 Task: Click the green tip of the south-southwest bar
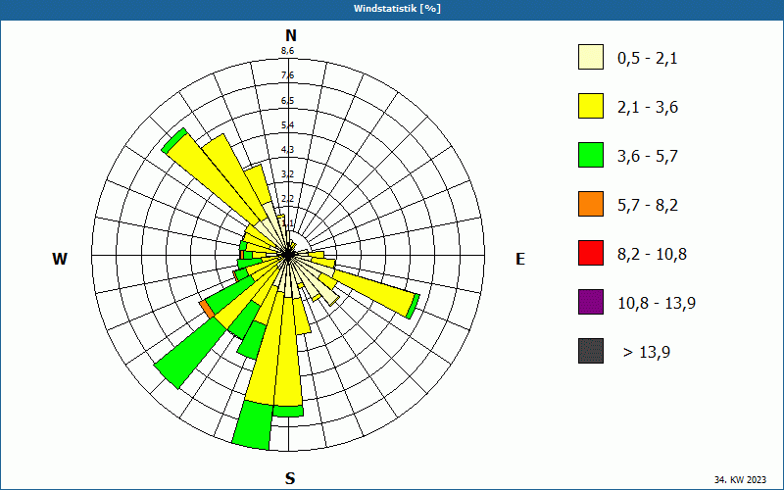coord(254,423)
